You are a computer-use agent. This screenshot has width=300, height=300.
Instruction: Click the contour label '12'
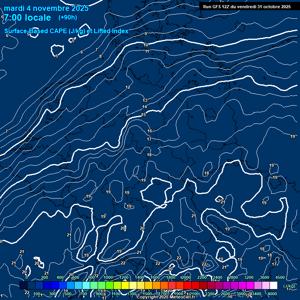coord(128,87)
